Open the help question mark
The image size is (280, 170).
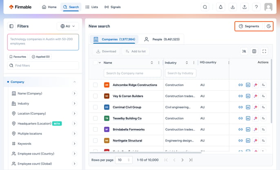[x=256, y=7]
